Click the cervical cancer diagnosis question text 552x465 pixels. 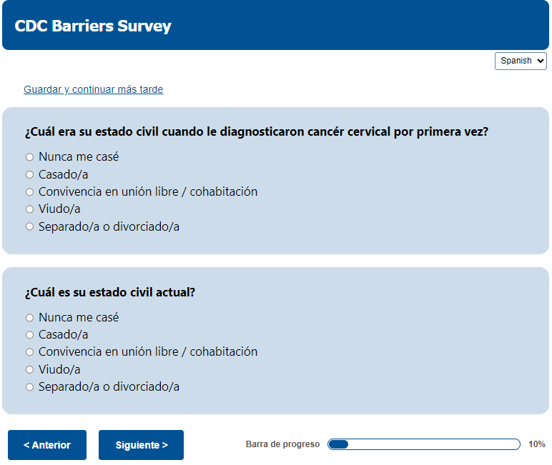tap(256, 132)
